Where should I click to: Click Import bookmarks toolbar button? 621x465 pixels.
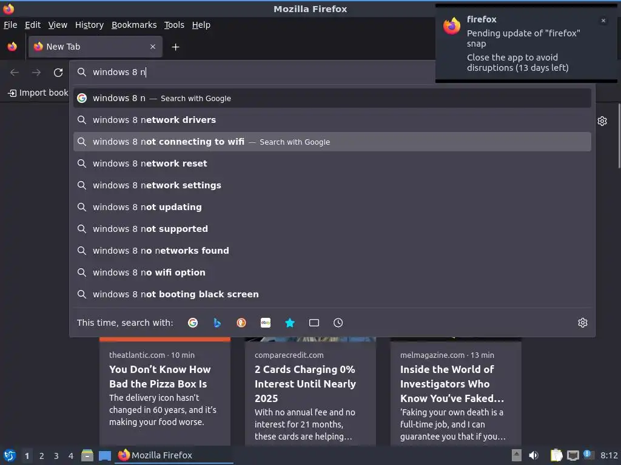(38, 93)
